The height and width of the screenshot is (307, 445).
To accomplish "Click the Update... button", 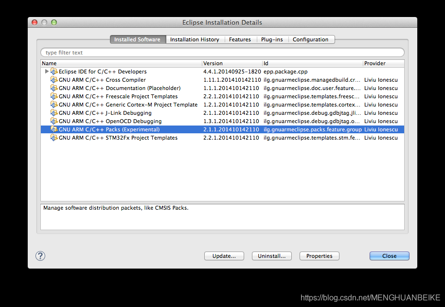I will pos(224,256).
